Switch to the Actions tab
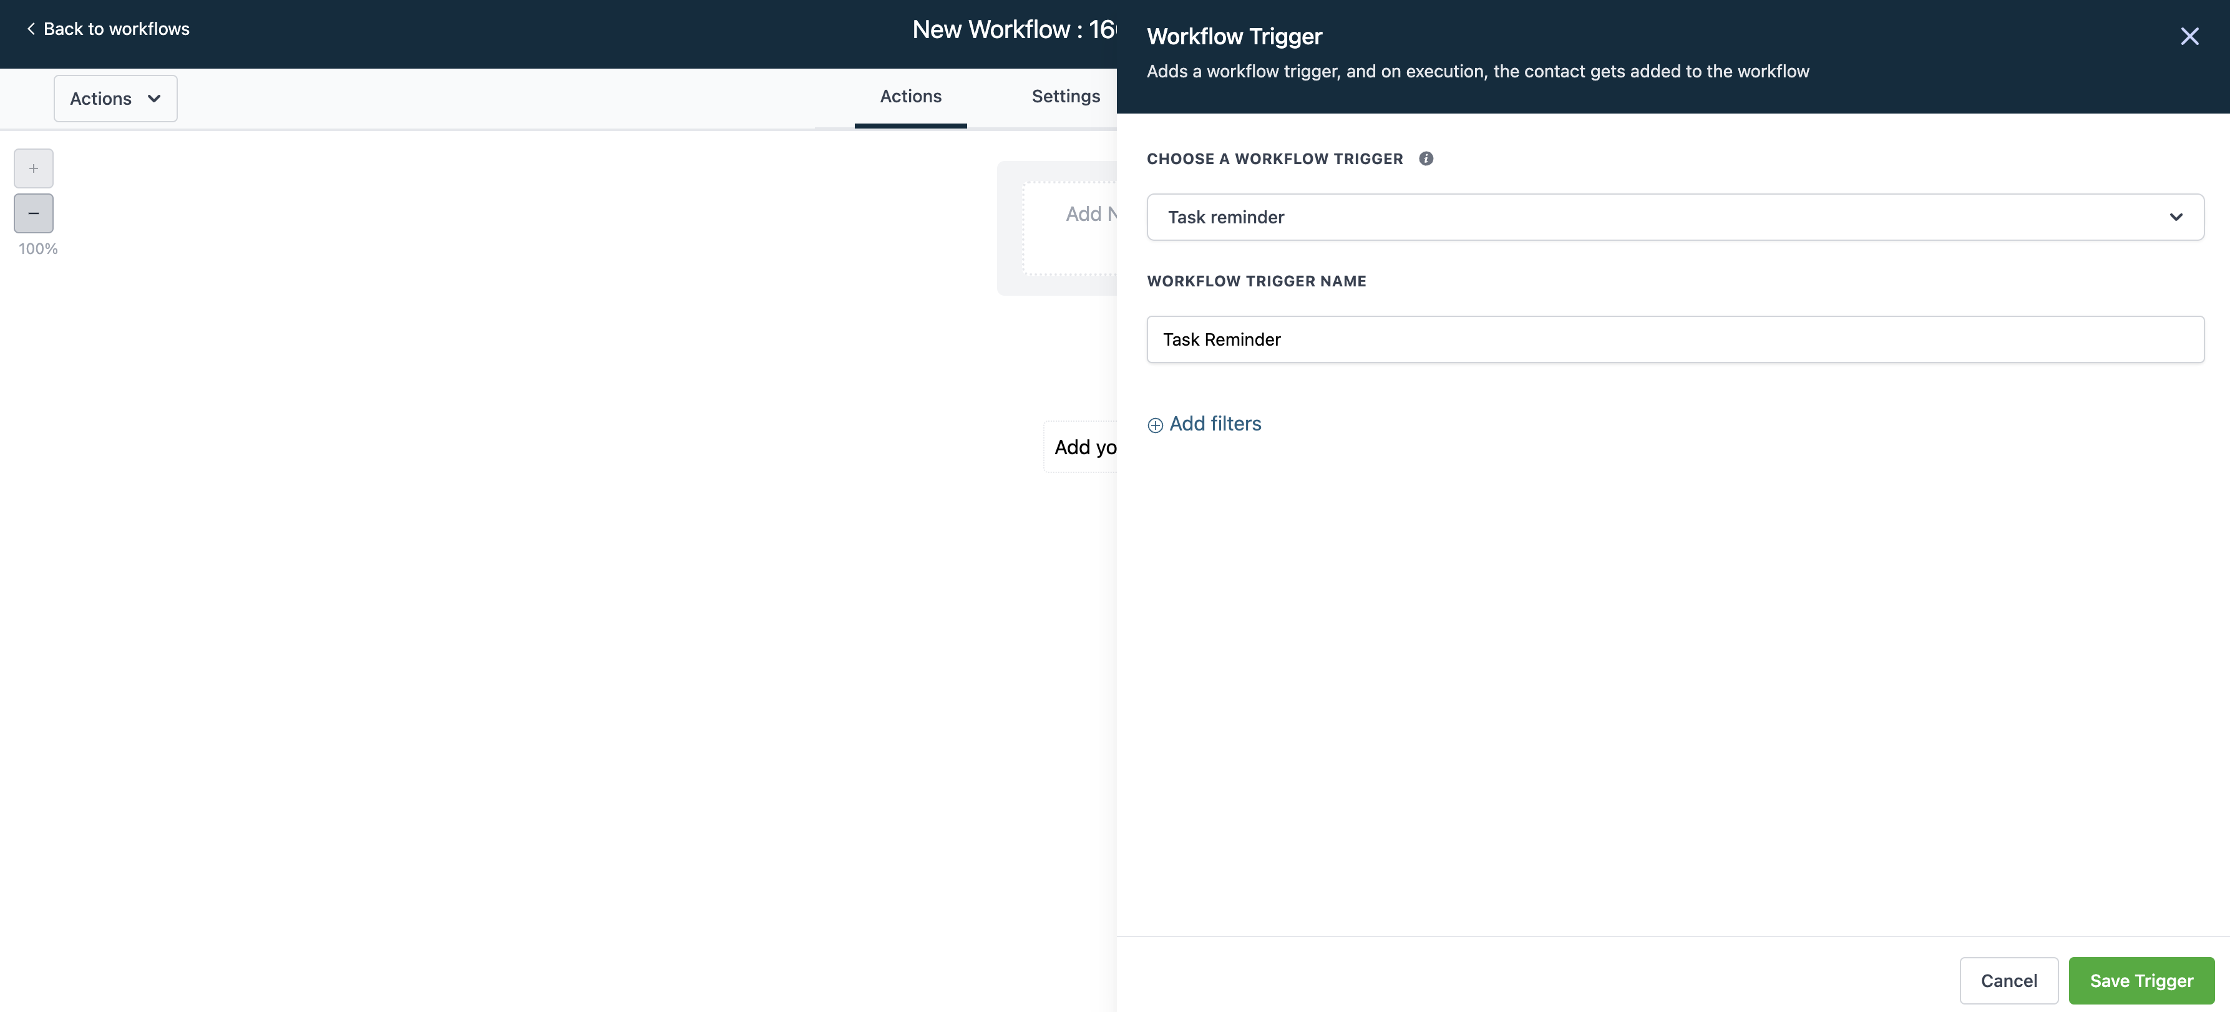This screenshot has height=1012, width=2230. click(910, 97)
